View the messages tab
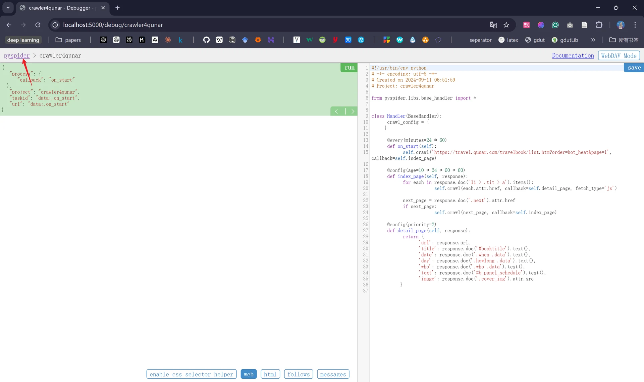The height and width of the screenshot is (382, 644). click(x=333, y=374)
